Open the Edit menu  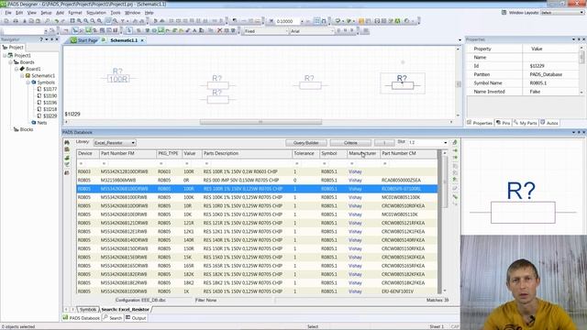[x=19, y=12]
